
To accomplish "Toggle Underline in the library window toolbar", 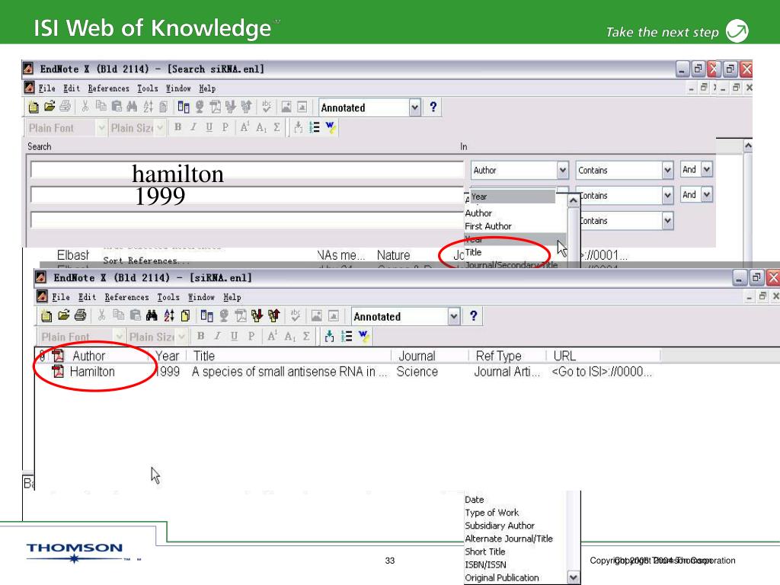I will coord(235,337).
